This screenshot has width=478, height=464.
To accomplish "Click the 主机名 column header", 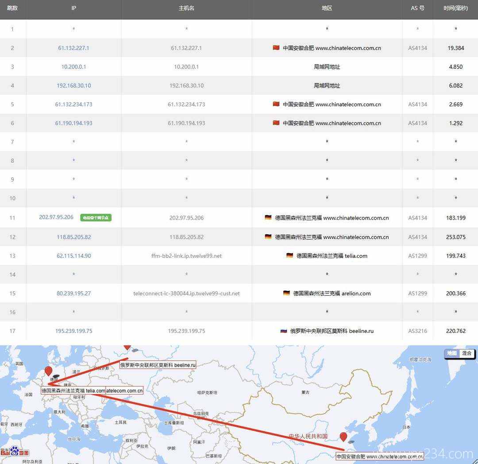I will pos(186,8).
